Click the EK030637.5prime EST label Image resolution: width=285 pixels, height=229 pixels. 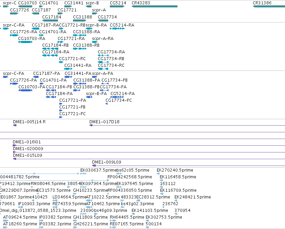tap(98, 170)
